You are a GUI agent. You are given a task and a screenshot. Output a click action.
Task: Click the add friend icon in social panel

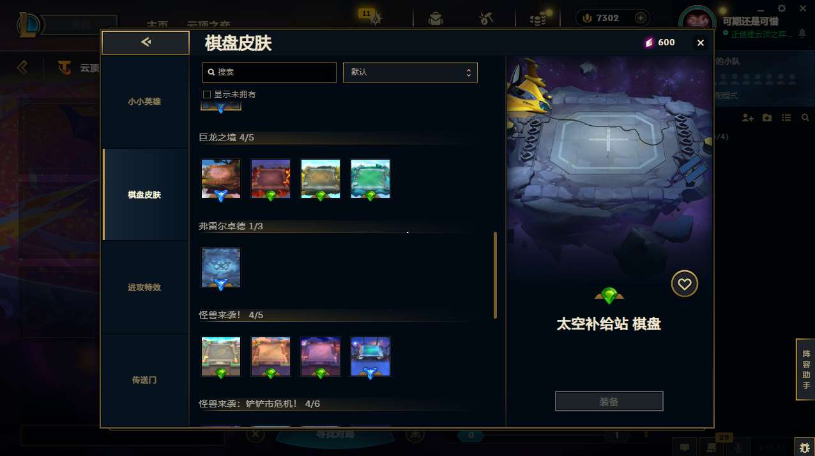(748, 118)
